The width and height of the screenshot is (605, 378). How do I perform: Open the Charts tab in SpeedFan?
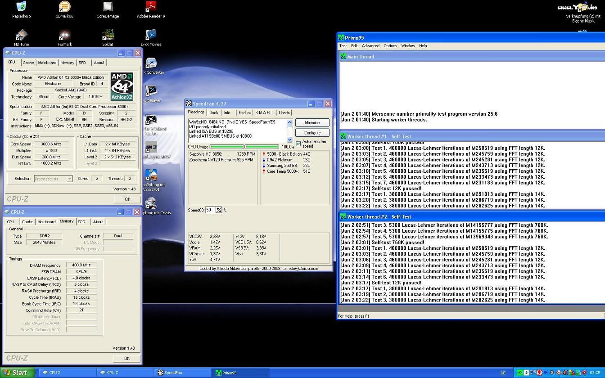click(284, 113)
